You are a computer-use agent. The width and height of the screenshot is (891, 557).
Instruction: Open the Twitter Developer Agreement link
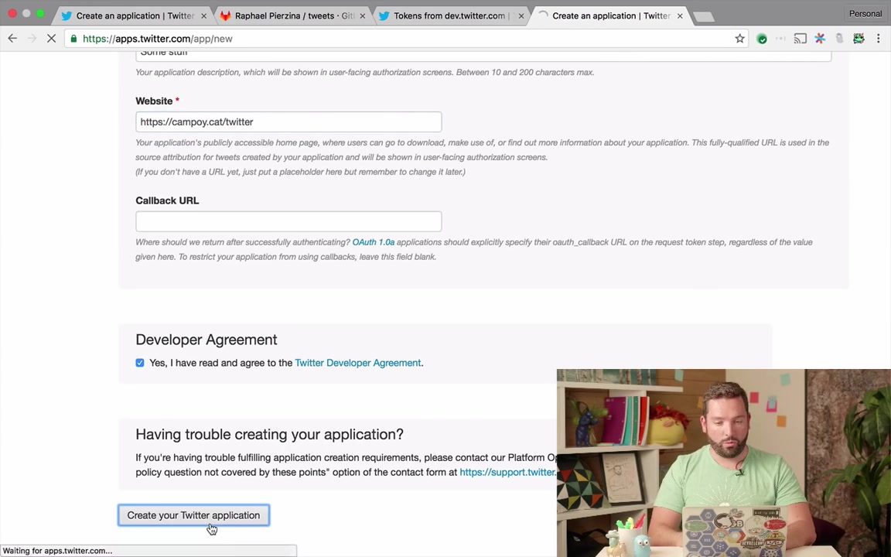pos(357,362)
